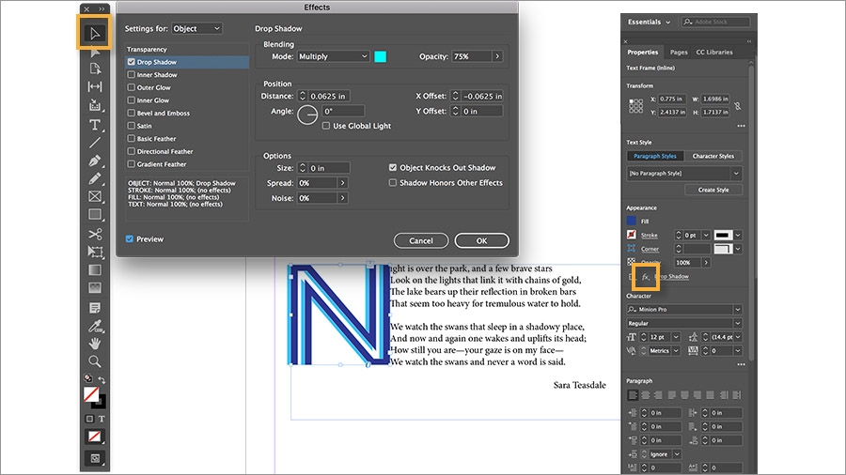846x475 pixels.
Task: Uncheck the Preview checkbox
Action: [x=130, y=239]
